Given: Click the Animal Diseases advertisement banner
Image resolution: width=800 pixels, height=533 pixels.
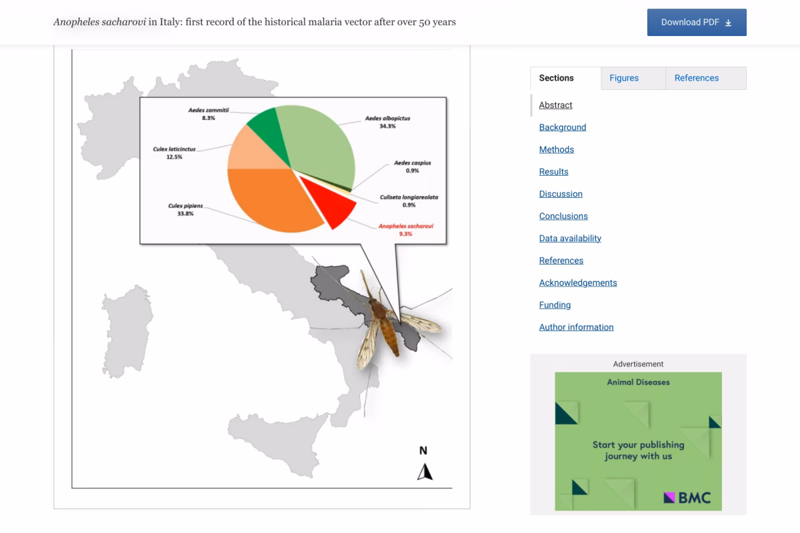Looking at the screenshot, I should [x=638, y=433].
